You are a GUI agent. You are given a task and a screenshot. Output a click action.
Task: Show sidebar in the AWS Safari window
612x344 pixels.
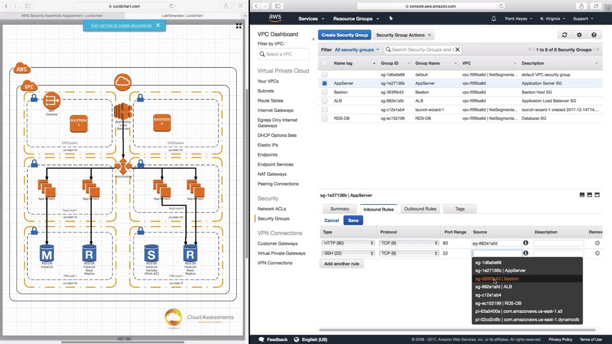pos(277,6)
